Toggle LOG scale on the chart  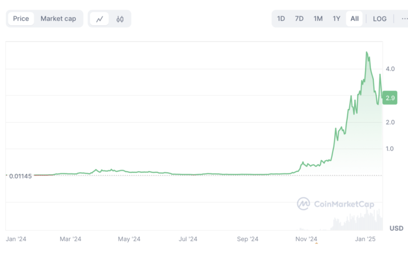click(380, 19)
